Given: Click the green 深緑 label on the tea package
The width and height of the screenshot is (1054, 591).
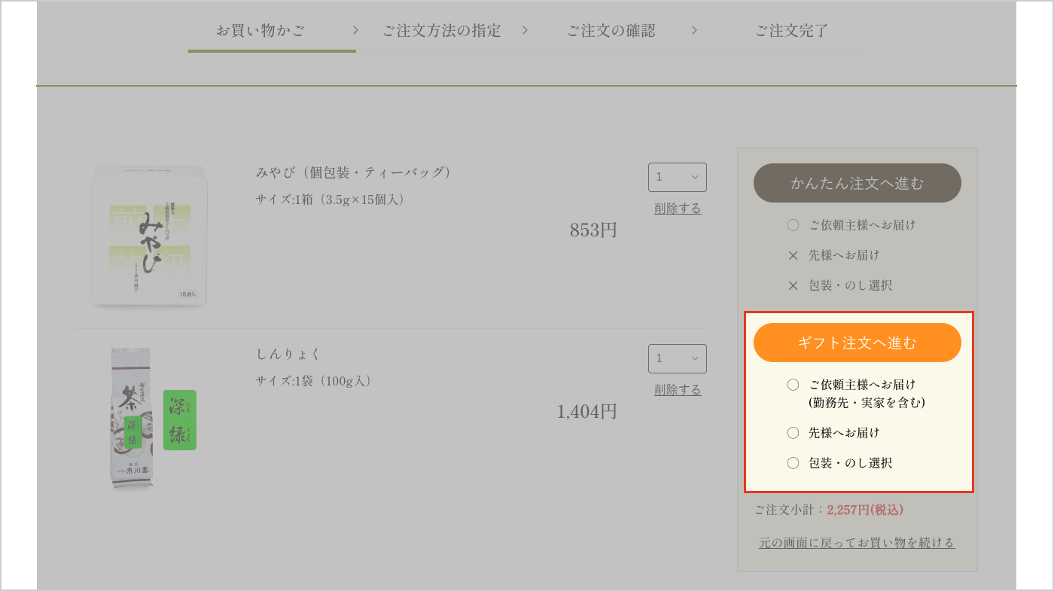Looking at the screenshot, I should 179,420.
